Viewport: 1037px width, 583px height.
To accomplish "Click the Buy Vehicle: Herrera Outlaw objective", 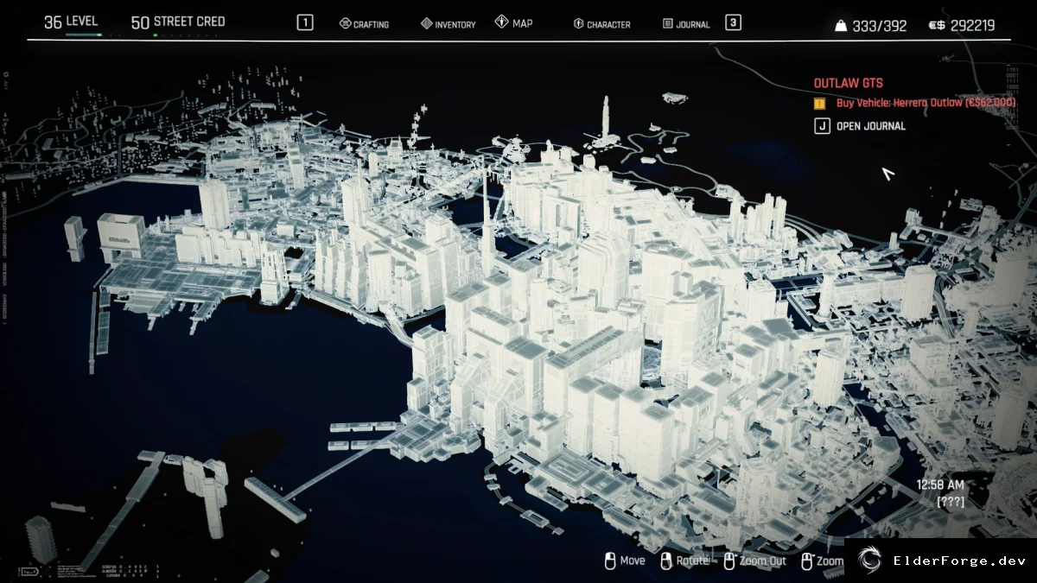I will point(926,103).
